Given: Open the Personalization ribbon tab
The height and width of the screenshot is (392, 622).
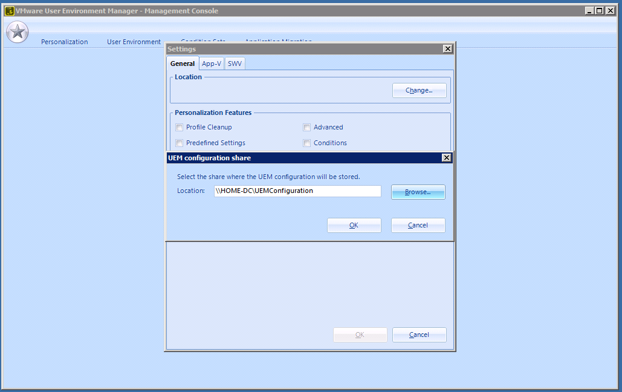Looking at the screenshot, I should pos(64,42).
